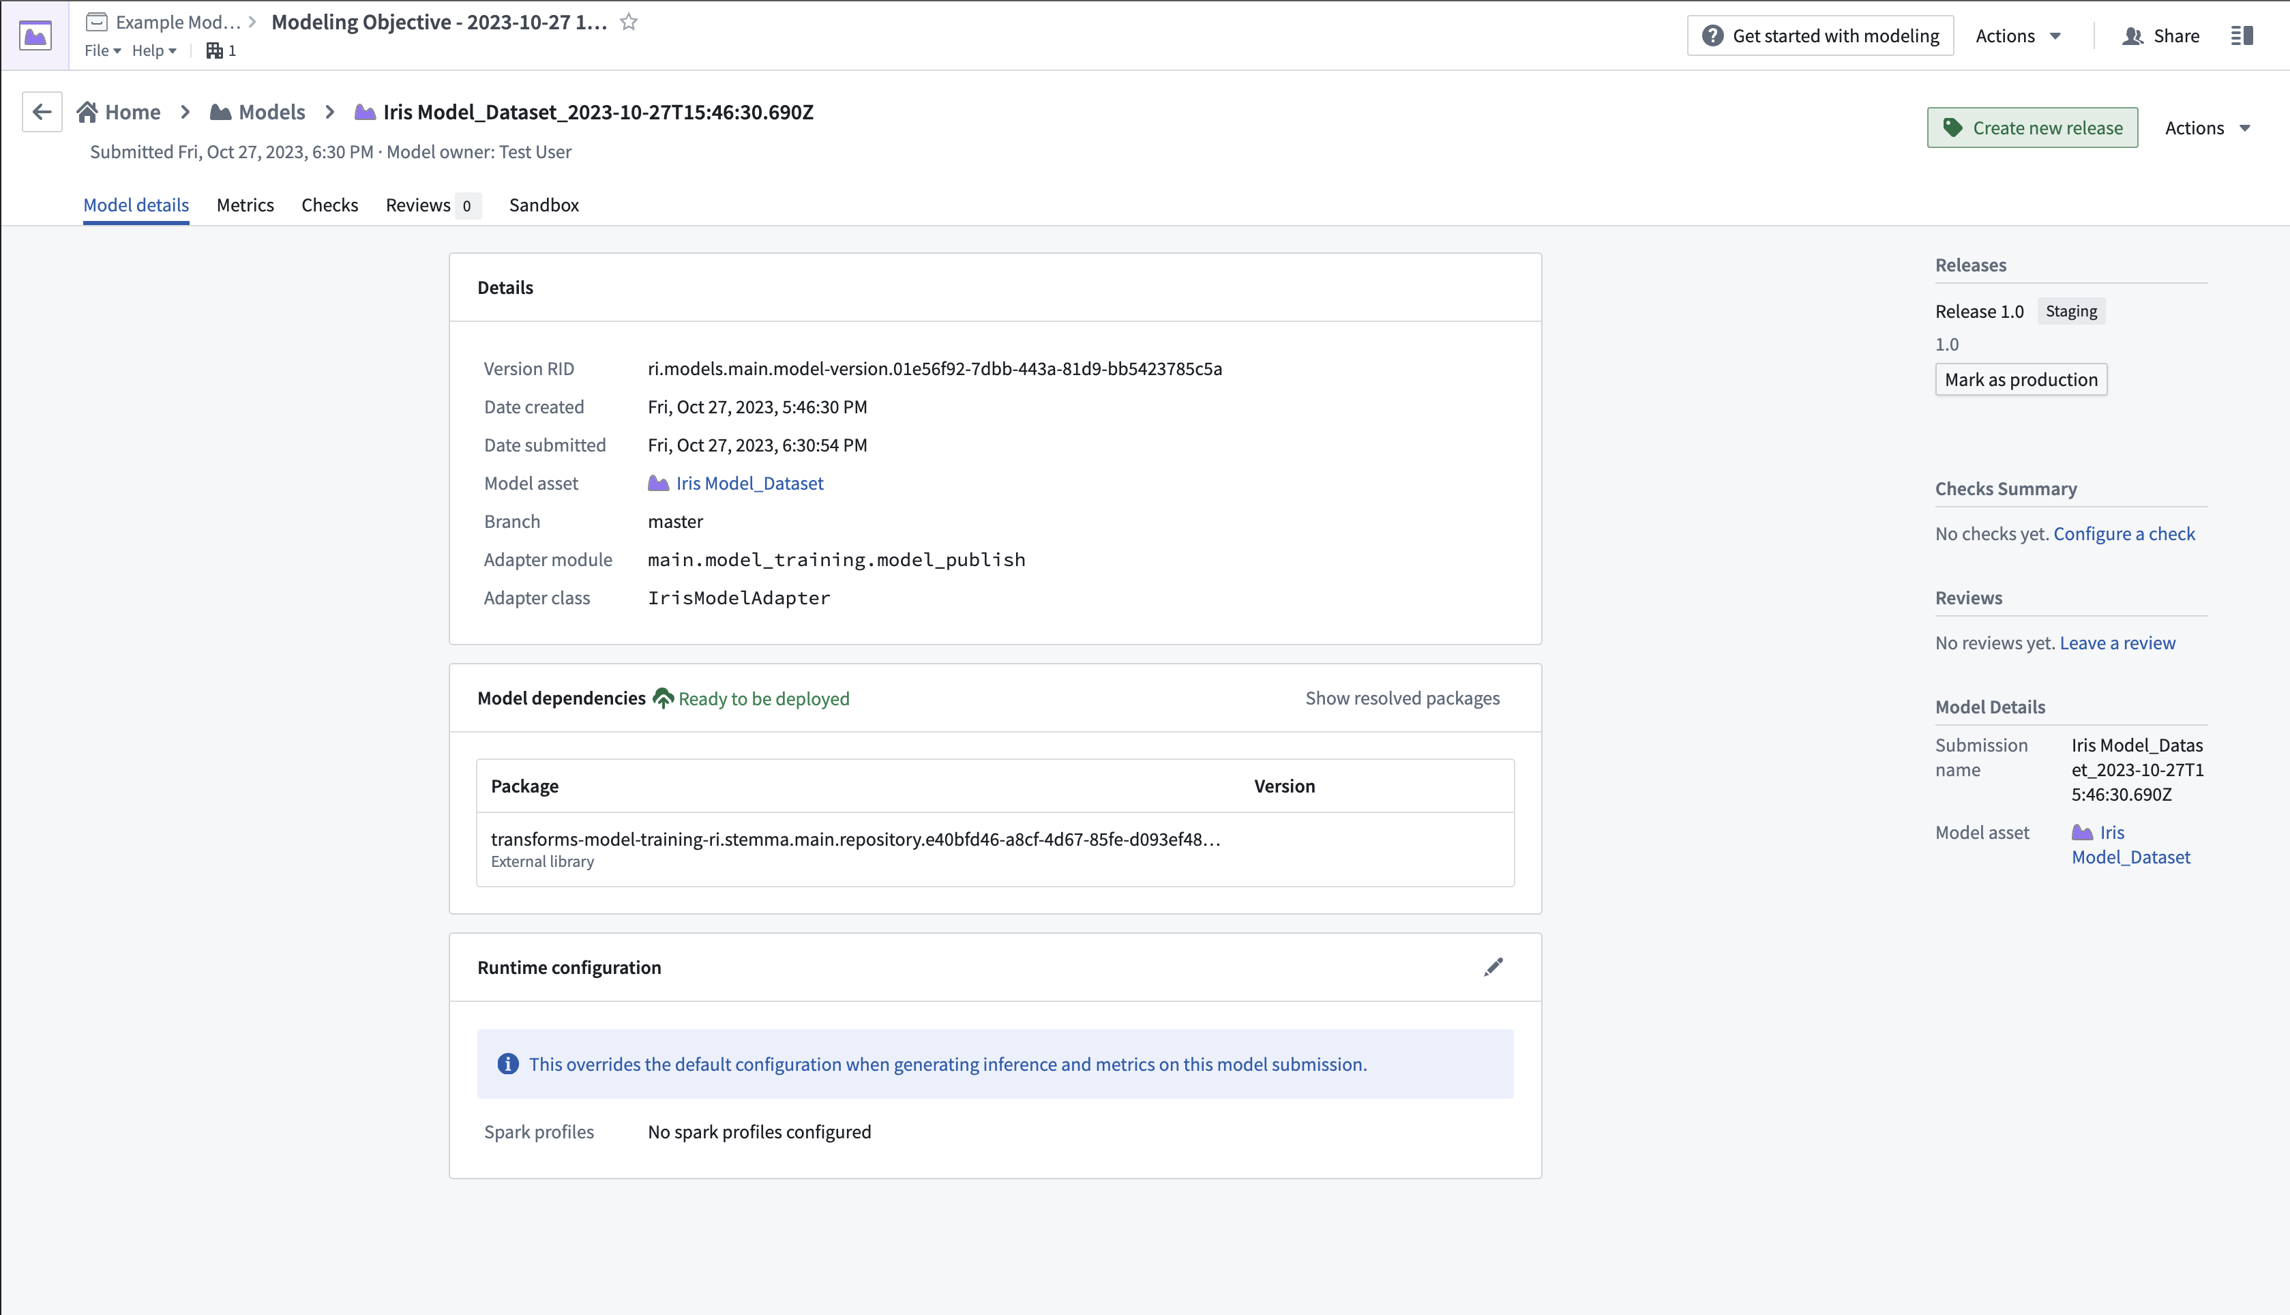
Task: Expand the File menu dropdown
Action: [102, 50]
